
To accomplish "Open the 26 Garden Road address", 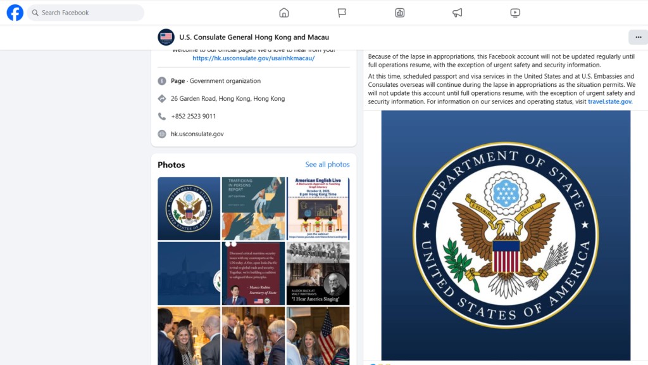I will click(x=228, y=98).
